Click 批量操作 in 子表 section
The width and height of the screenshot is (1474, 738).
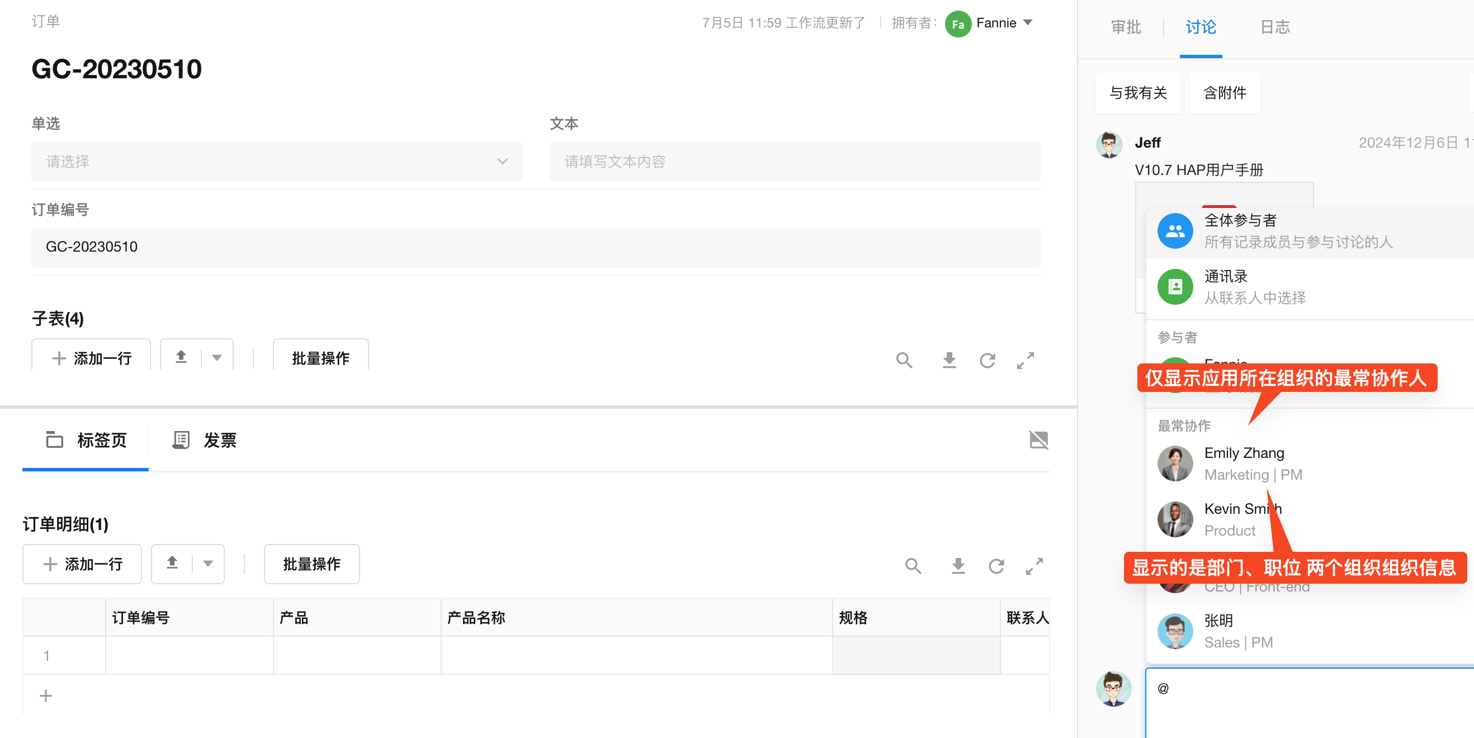[x=320, y=358]
